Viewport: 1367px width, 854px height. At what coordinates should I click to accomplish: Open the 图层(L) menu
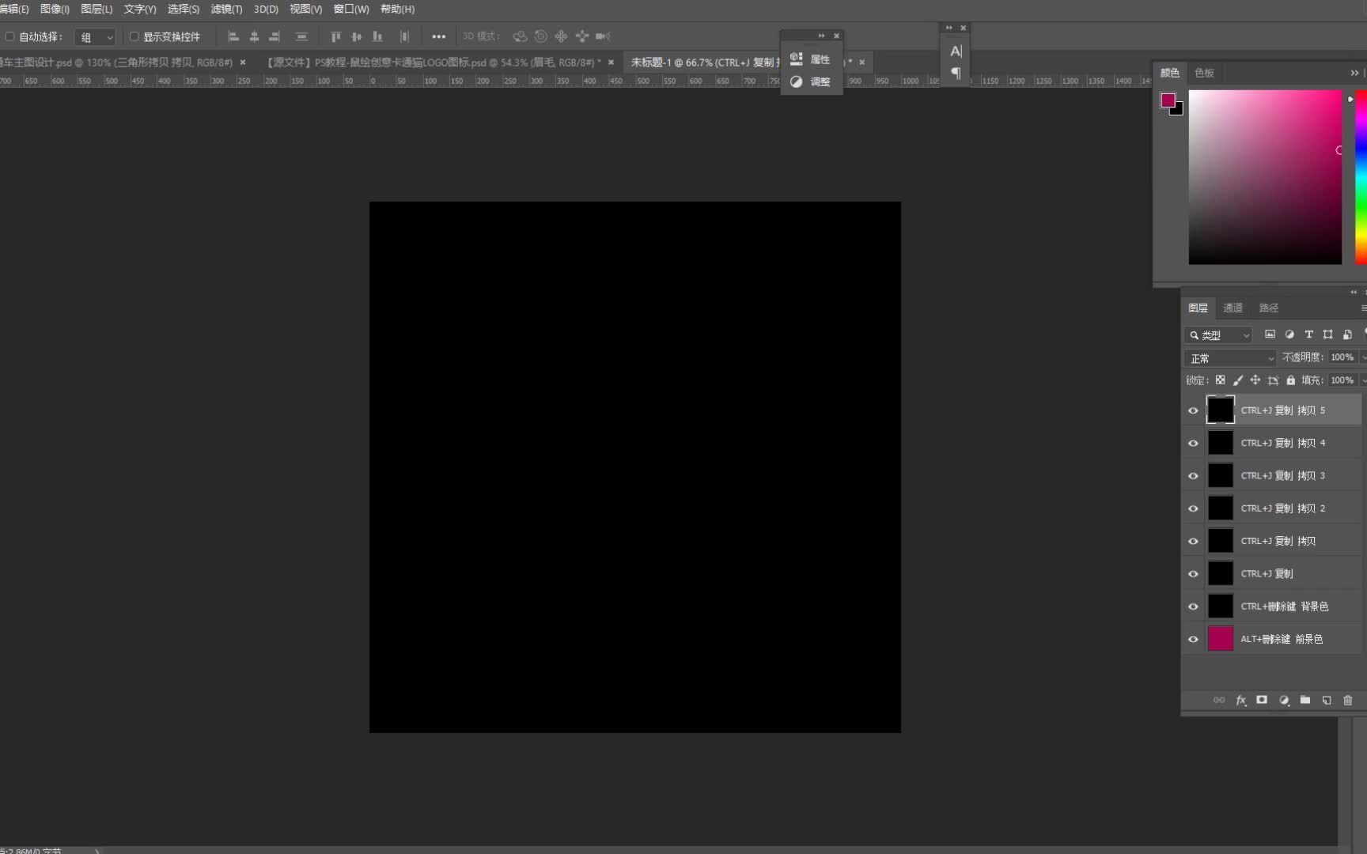click(97, 9)
